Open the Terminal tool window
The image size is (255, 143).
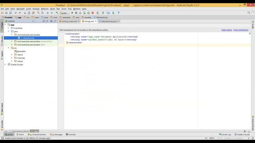[71, 135]
